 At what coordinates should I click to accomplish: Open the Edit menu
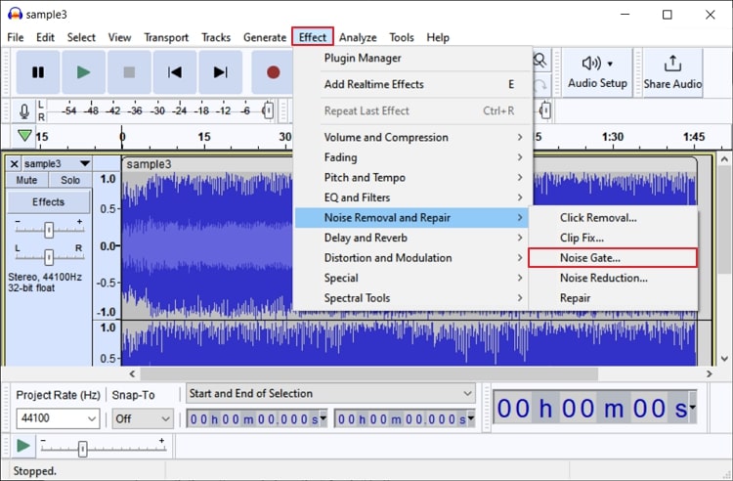pos(45,37)
